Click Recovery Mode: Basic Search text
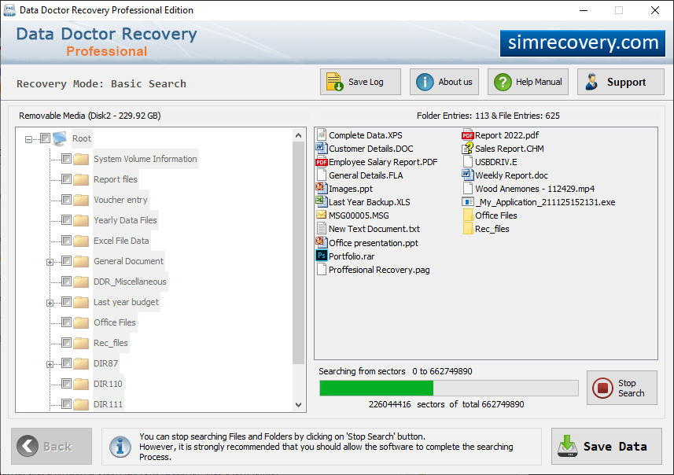The width and height of the screenshot is (674, 475). tap(101, 84)
